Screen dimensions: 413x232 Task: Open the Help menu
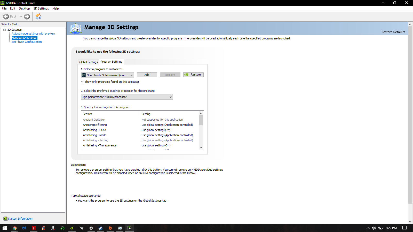[x=55, y=9]
